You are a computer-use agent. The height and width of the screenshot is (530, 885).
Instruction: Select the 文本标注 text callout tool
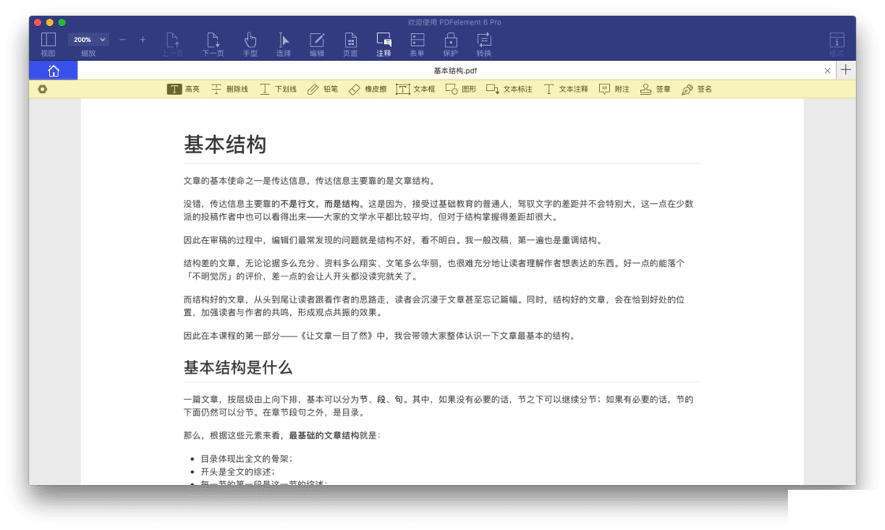tap(509, 89)
